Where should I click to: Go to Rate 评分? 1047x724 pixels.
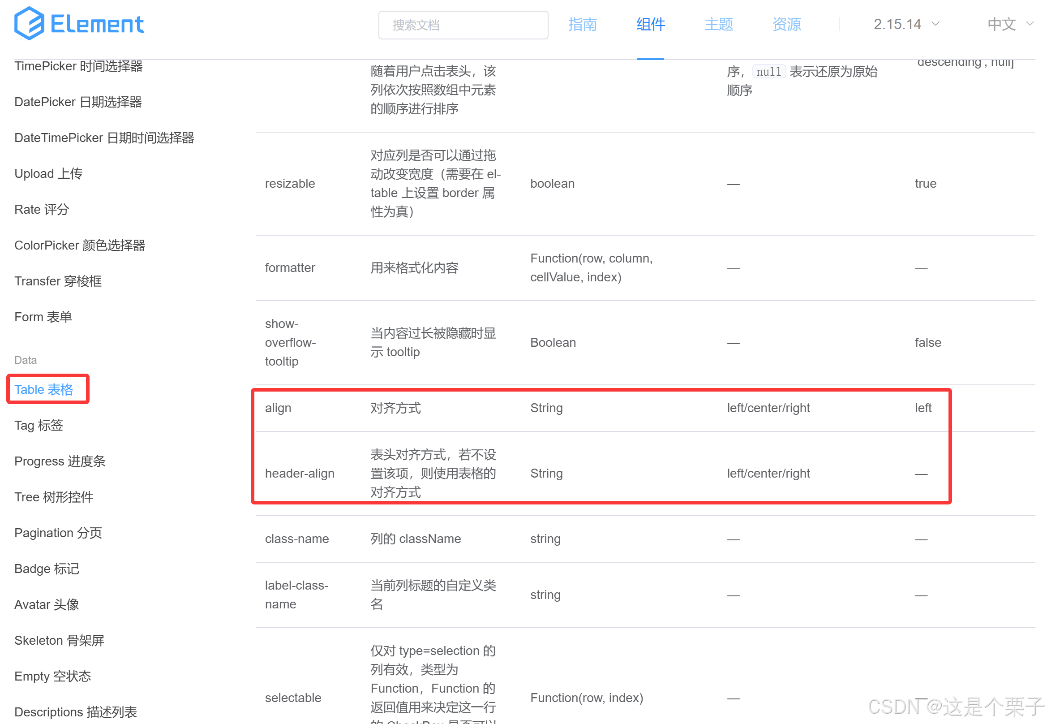42,210
